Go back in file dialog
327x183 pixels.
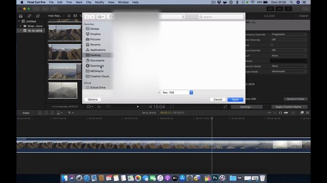point(87,17)
